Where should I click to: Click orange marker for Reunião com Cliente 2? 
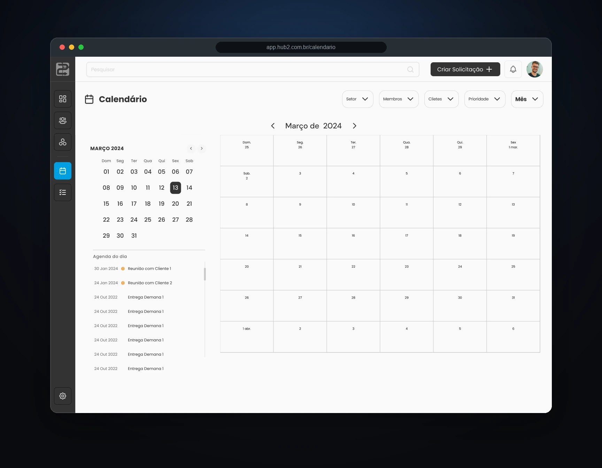[x=123, y=283]
